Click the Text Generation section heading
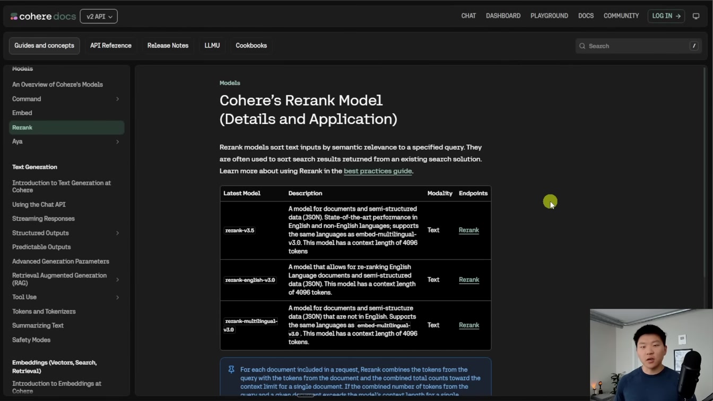The height and width of the screenshot is (401, 713). coord(34,167)
